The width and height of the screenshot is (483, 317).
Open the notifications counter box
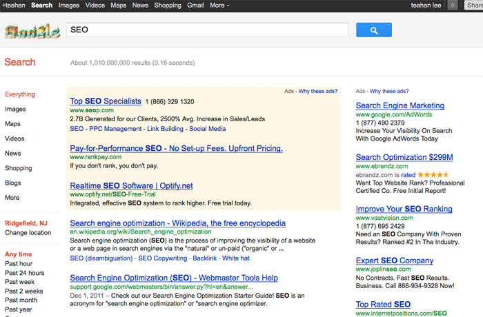[x=452, y=6]
